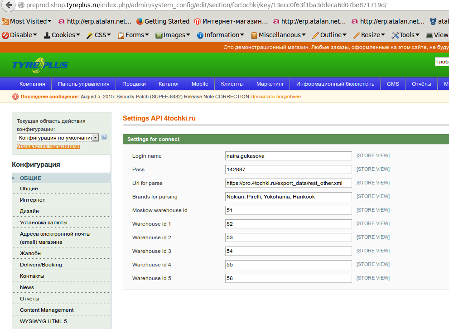Select Жалобы in configuration sidebar

(61, 253)
